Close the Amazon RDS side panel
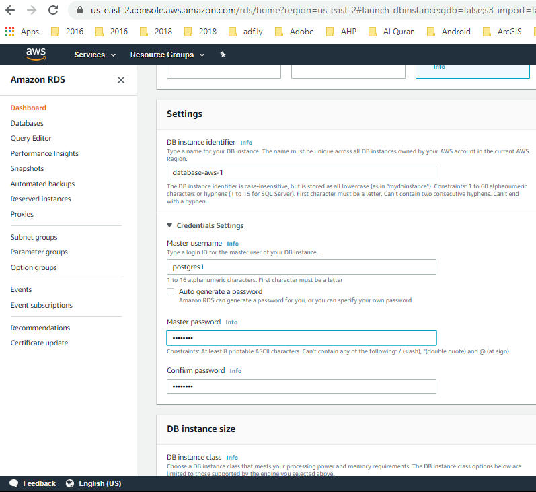The image size is (536, 492). (x=120, y=80)
